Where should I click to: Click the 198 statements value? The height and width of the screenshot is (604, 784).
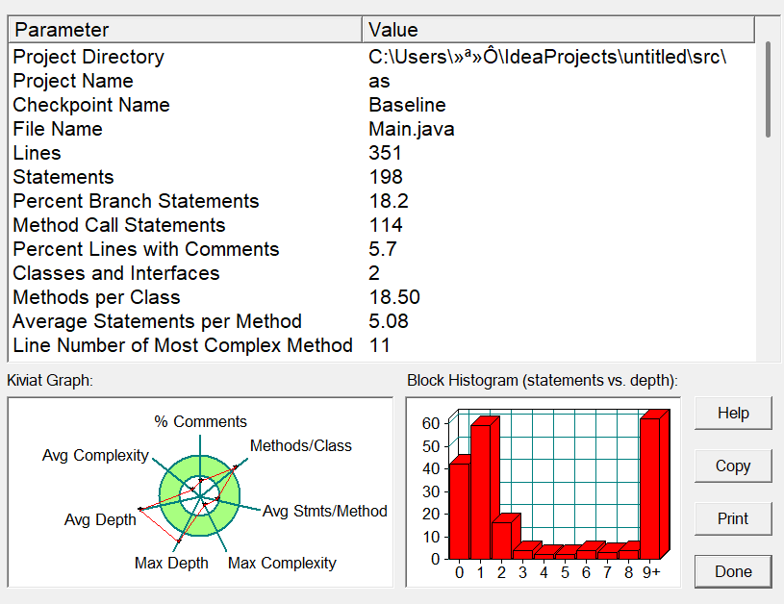coord(386,177)
